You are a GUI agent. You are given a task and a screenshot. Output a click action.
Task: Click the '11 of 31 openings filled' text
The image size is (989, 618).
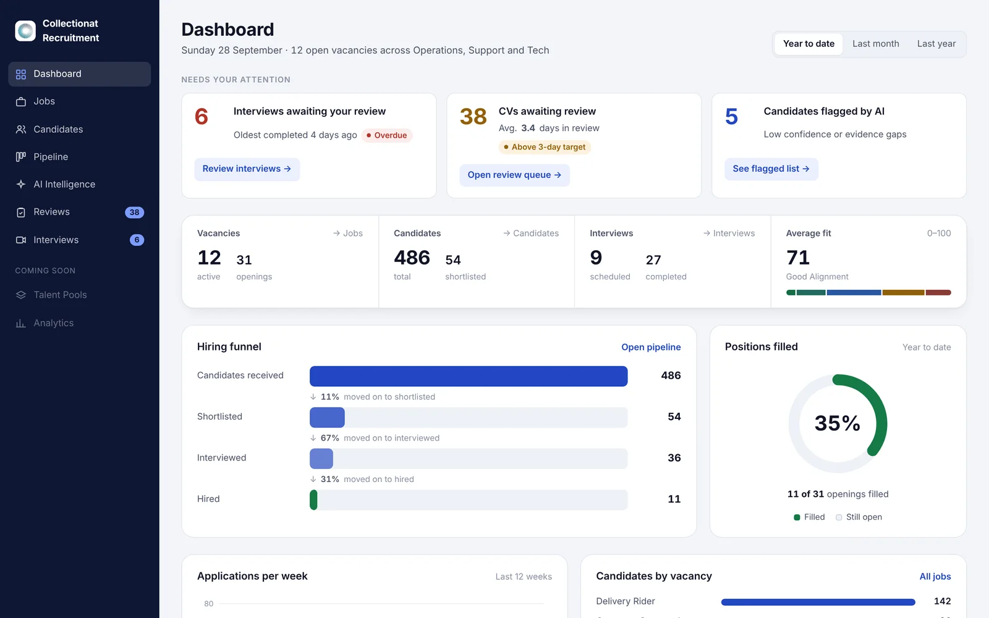pyautogui.click(x=838, y=494)
